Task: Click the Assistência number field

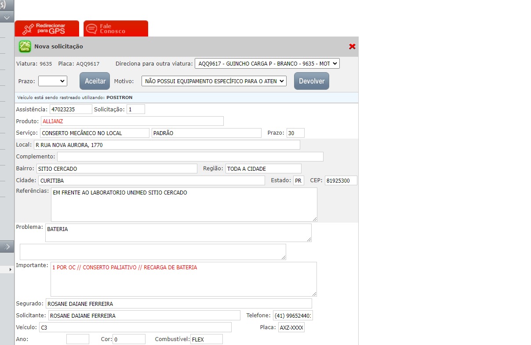Action: (x=70, y=109)
